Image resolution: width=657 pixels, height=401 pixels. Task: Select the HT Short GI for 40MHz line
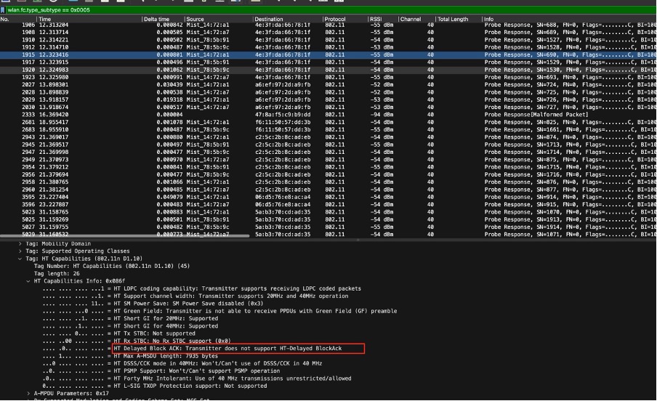(x=130, y=326)
